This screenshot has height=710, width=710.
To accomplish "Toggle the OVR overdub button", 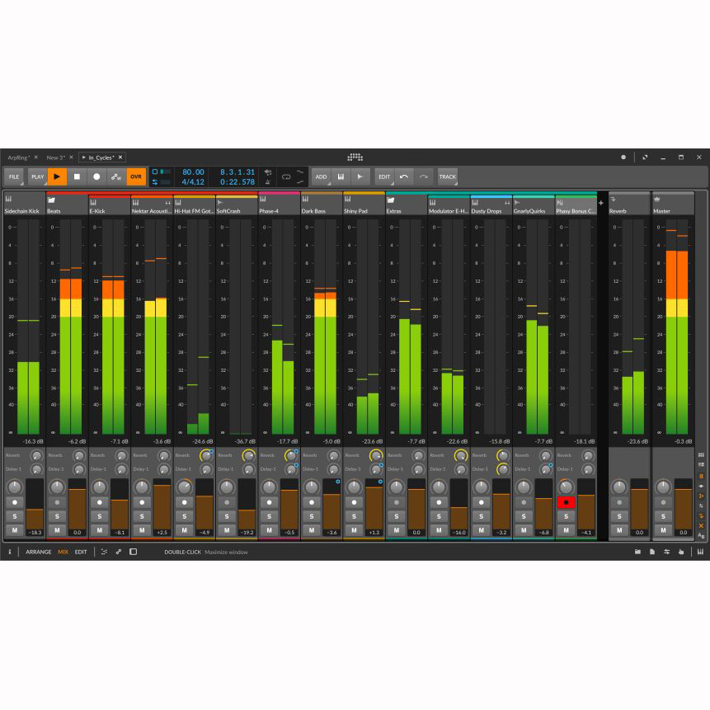I will click(x=136, y=176).
